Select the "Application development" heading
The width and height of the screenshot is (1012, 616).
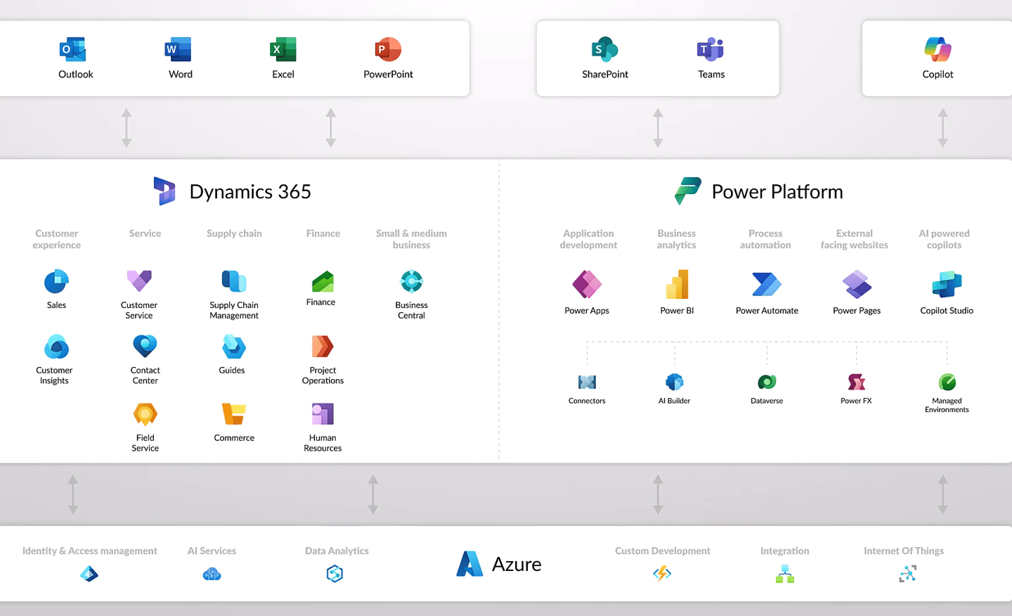(588, 239)
